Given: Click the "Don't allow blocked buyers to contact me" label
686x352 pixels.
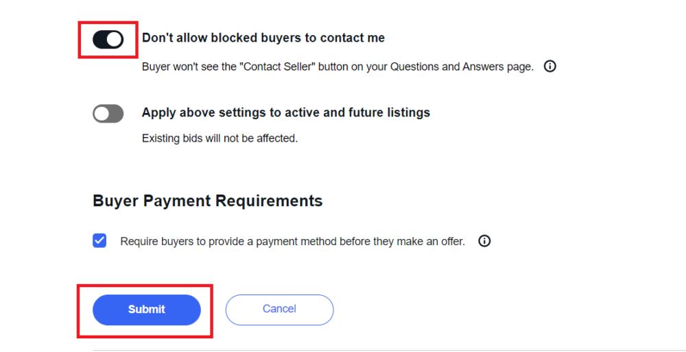Looking at the screenshot, I should 263,38.
